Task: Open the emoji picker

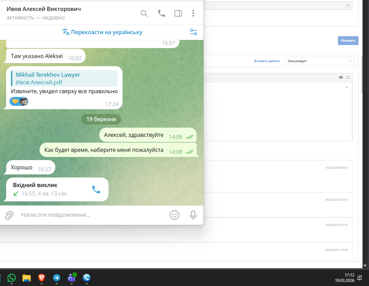Action: click(174, 215)
